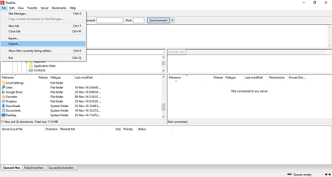Select the 'Google Drive' file name
This screenshot has height=177, width=332.
point(14,92)
